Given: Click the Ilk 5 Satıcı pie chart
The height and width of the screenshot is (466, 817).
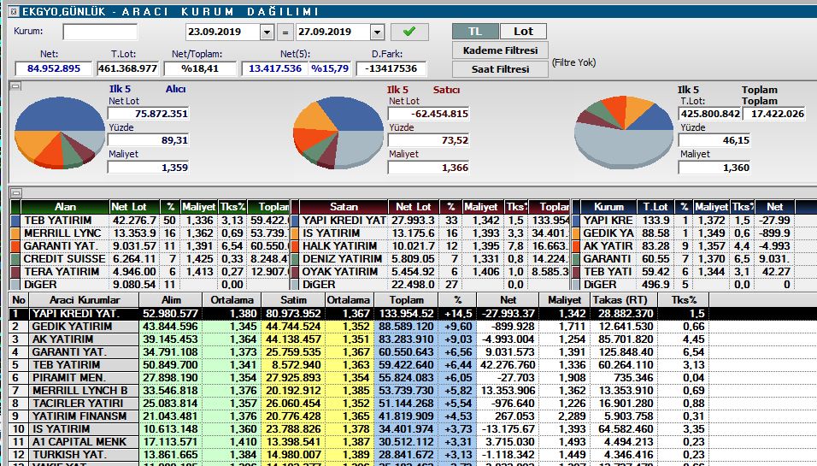Looking at the screenshot, I should coord(338,133).
